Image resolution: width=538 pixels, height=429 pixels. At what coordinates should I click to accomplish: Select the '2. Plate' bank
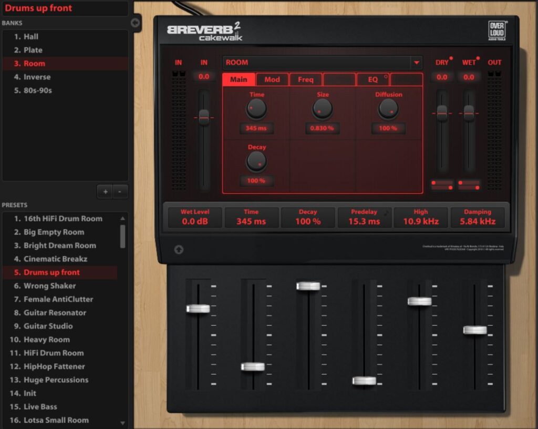[x=65, y=50]
